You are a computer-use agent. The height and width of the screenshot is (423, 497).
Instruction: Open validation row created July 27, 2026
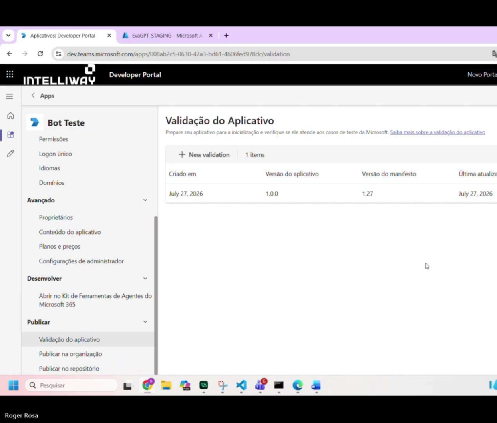pyautogui.click(x=331, y=194)
